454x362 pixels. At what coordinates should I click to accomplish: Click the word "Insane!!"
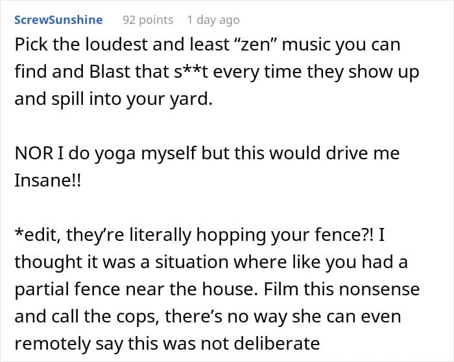point(48,180)
